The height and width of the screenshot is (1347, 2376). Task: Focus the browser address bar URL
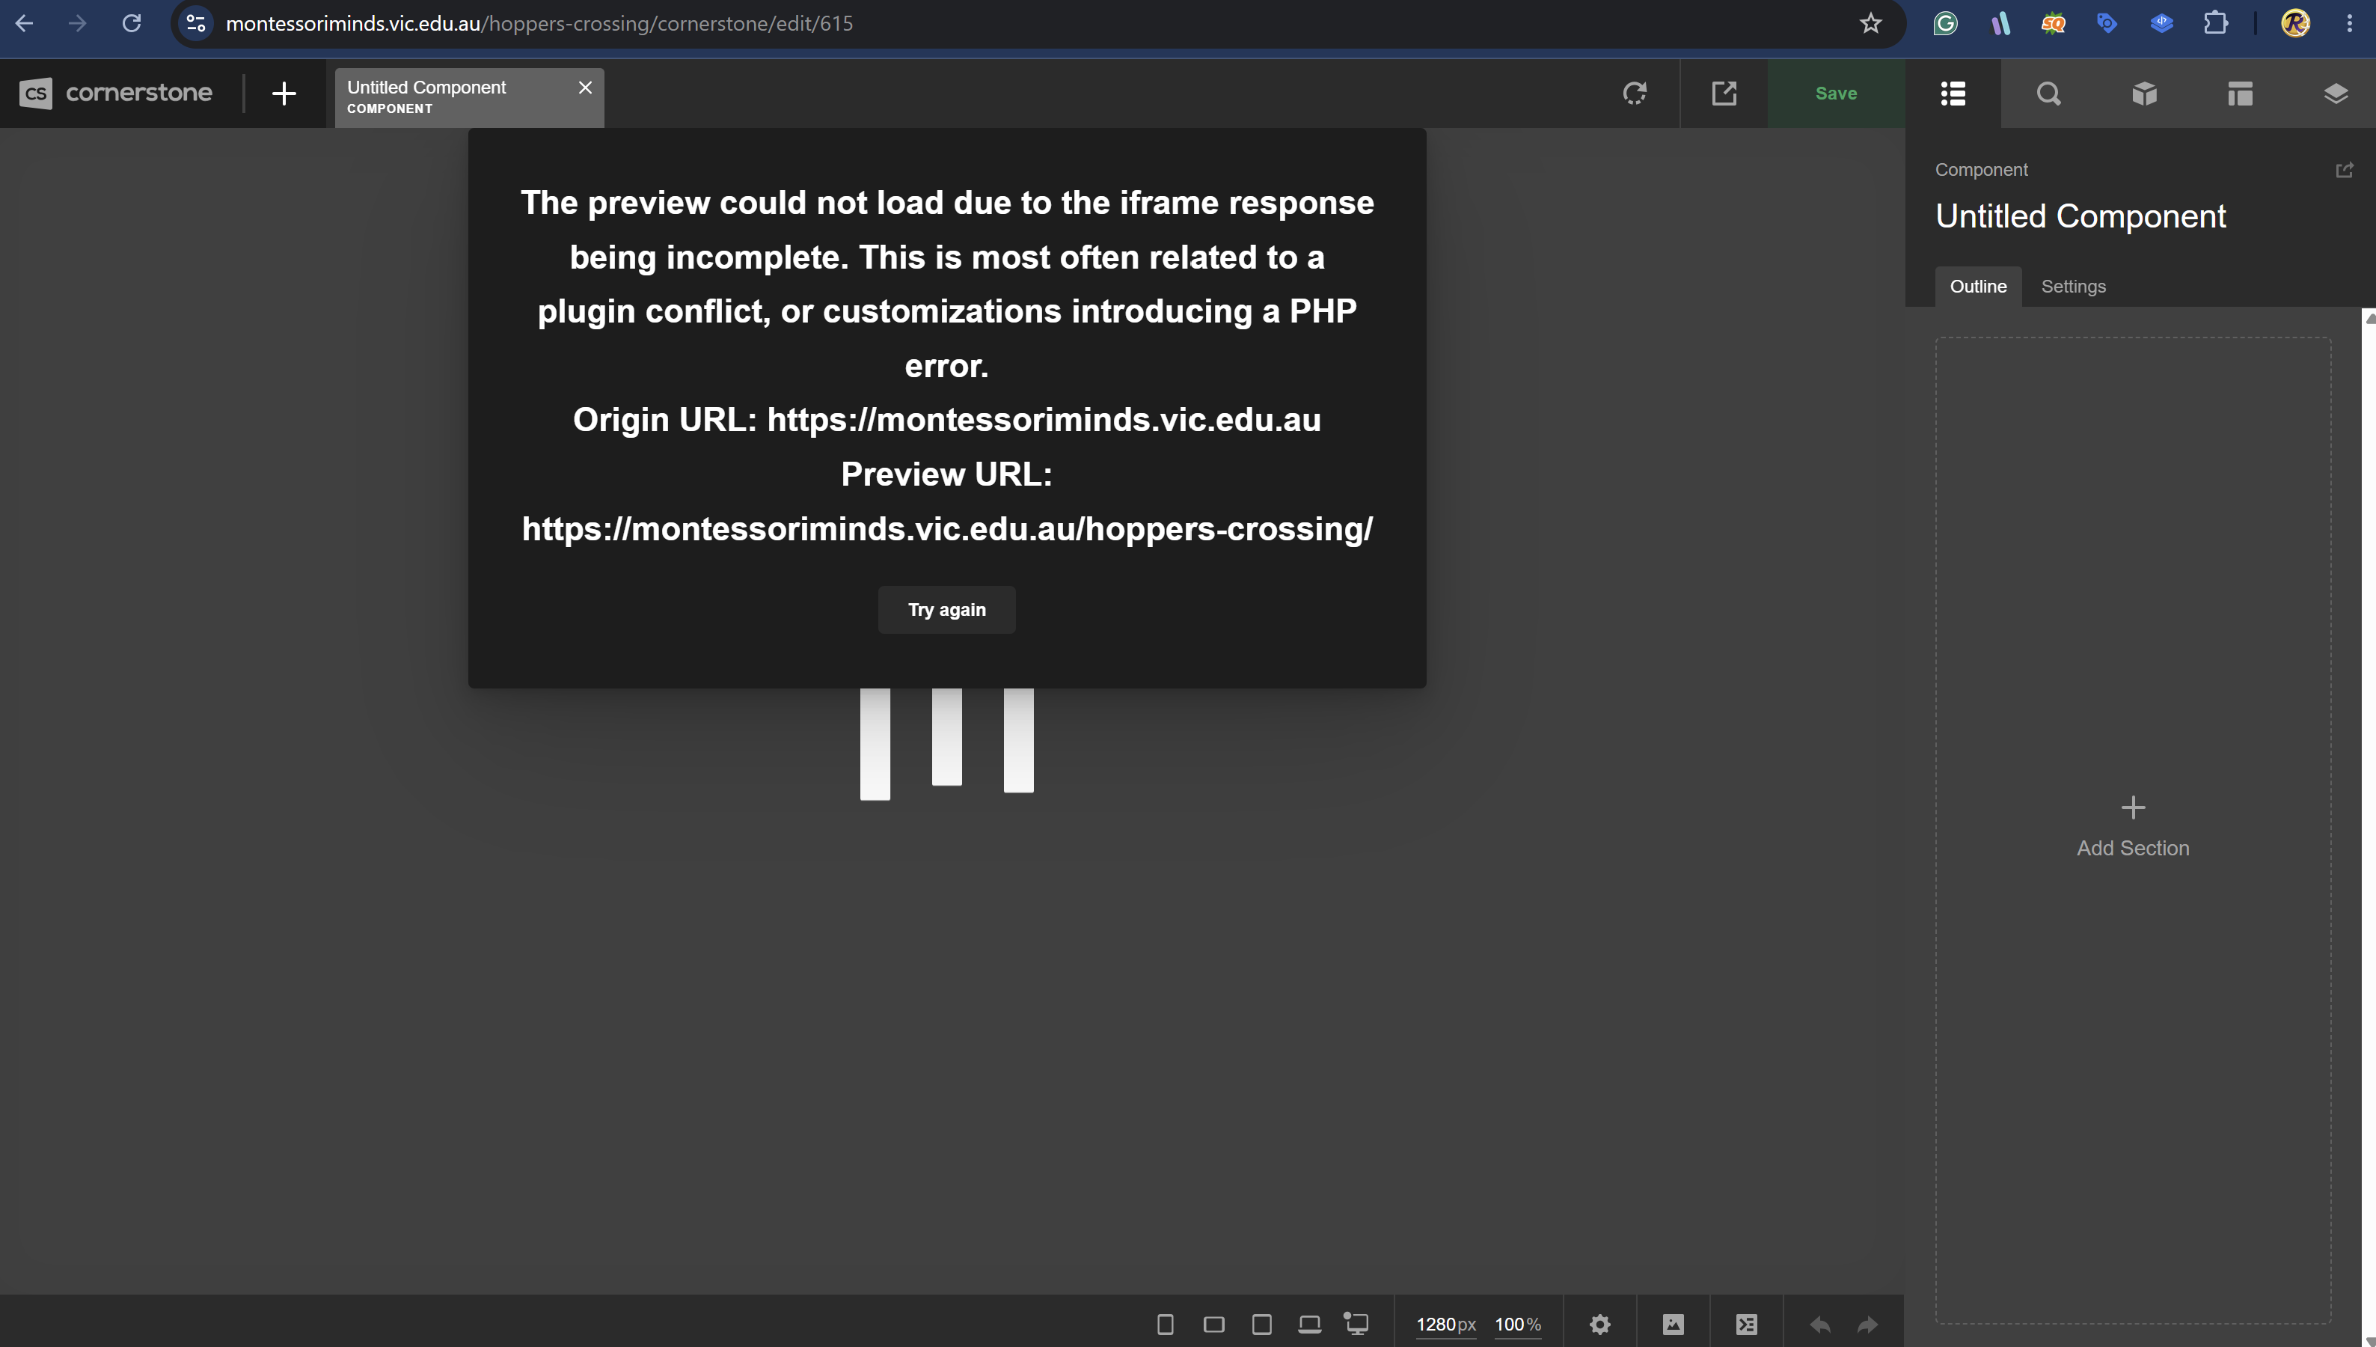click(x=539, y=23)
